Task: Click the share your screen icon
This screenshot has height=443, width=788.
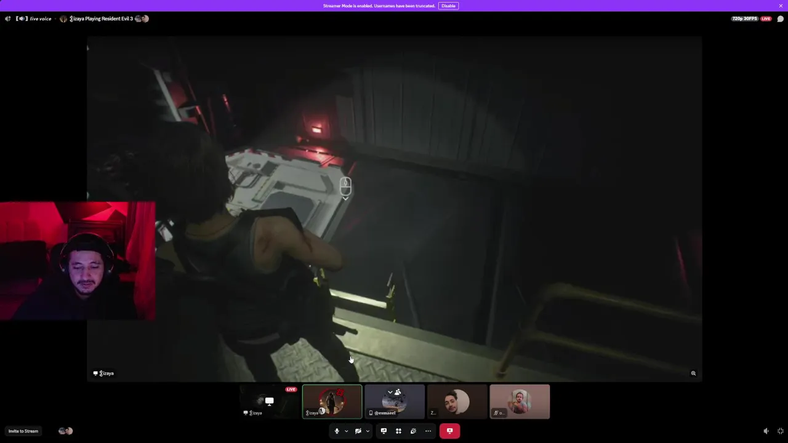Action: (x=384, y=431)
